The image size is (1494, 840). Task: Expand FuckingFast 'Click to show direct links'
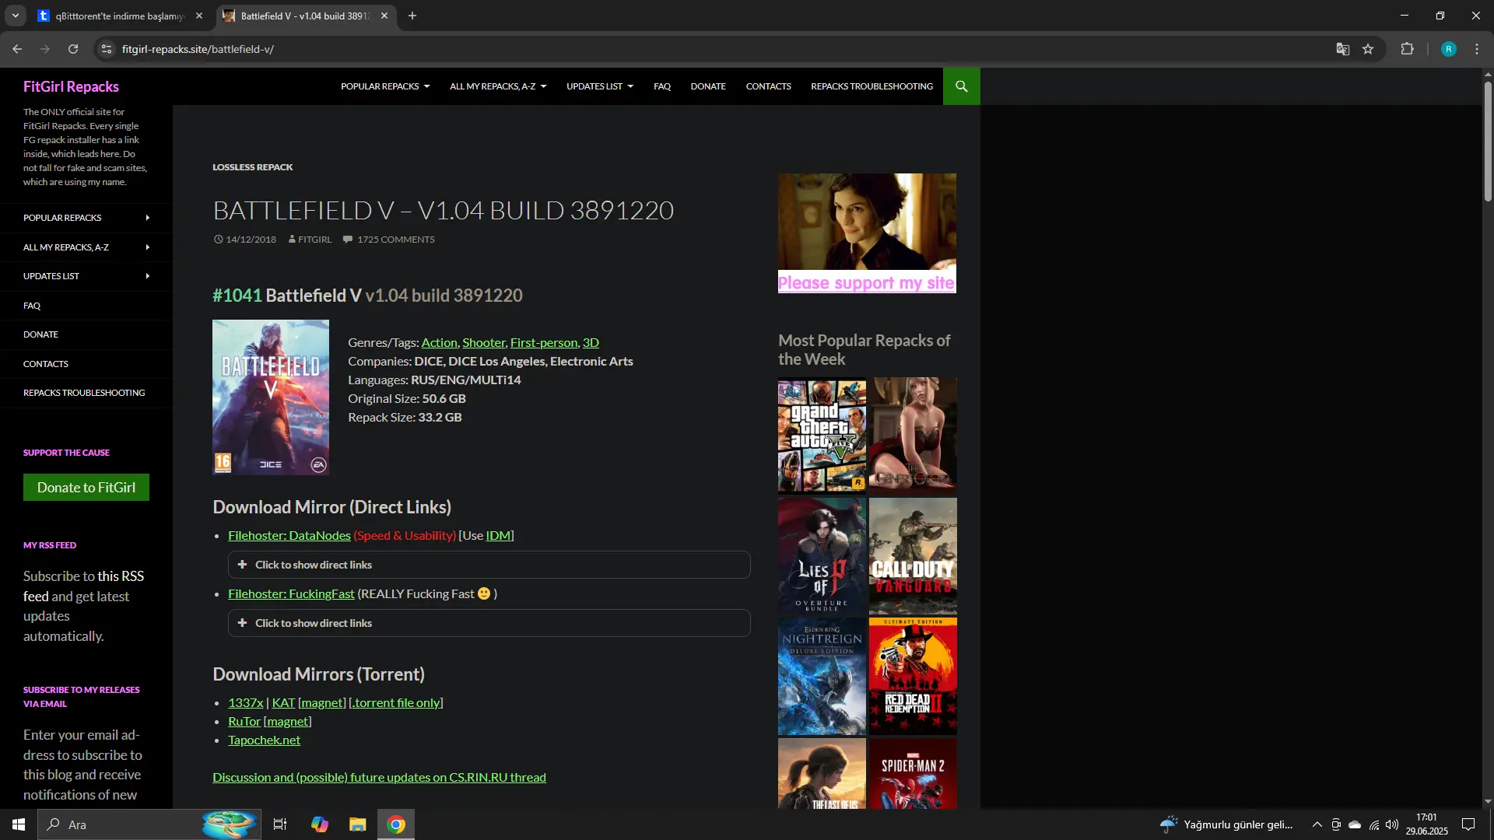coord(489,623)
